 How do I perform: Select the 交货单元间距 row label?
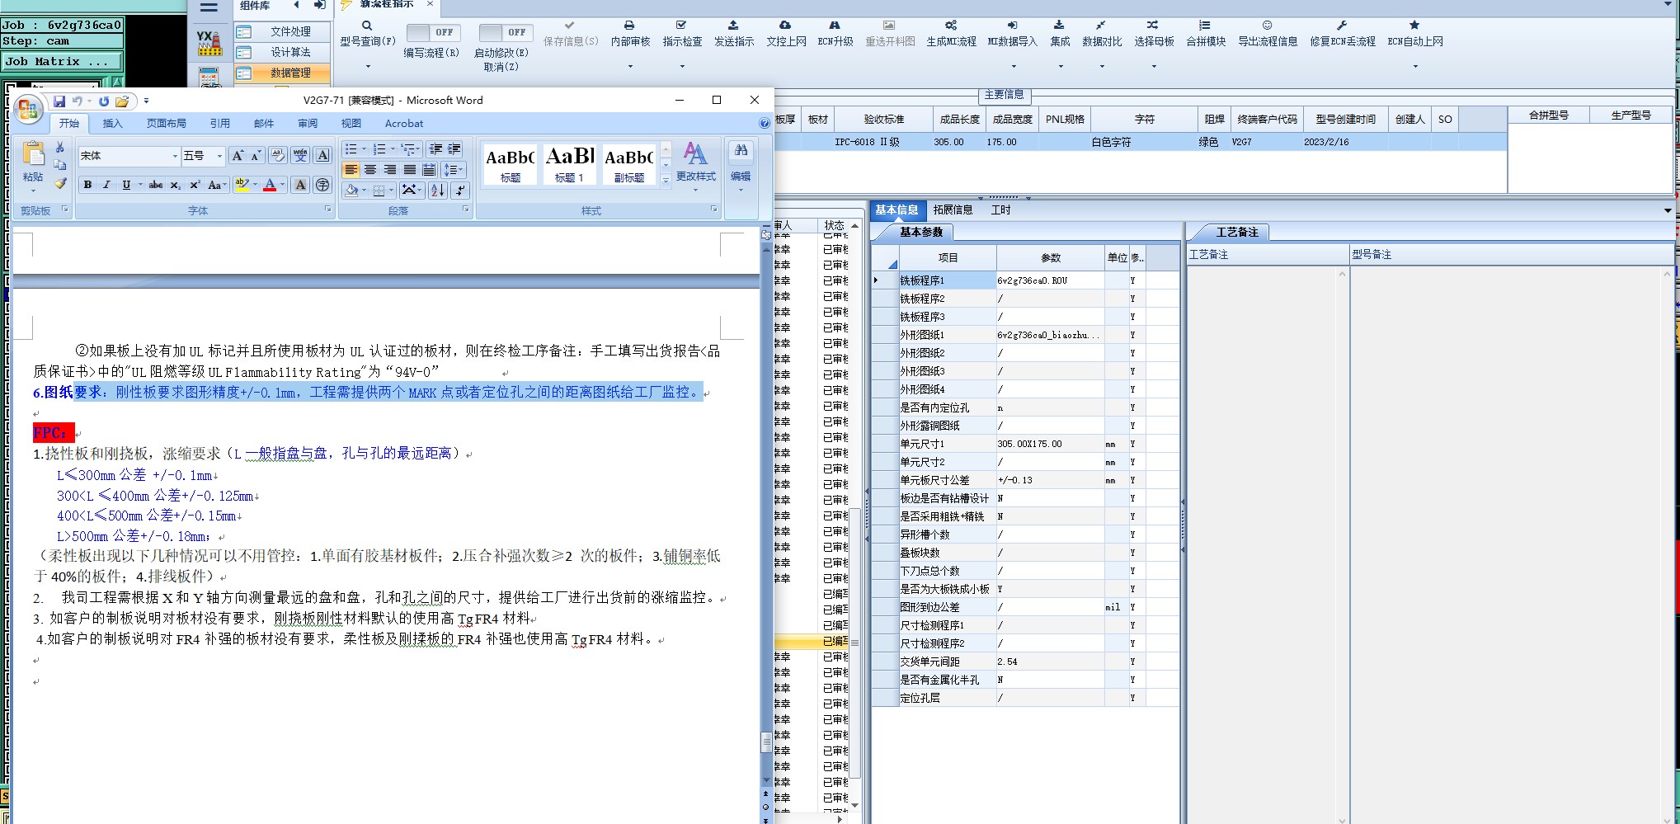tap(947, 662)
